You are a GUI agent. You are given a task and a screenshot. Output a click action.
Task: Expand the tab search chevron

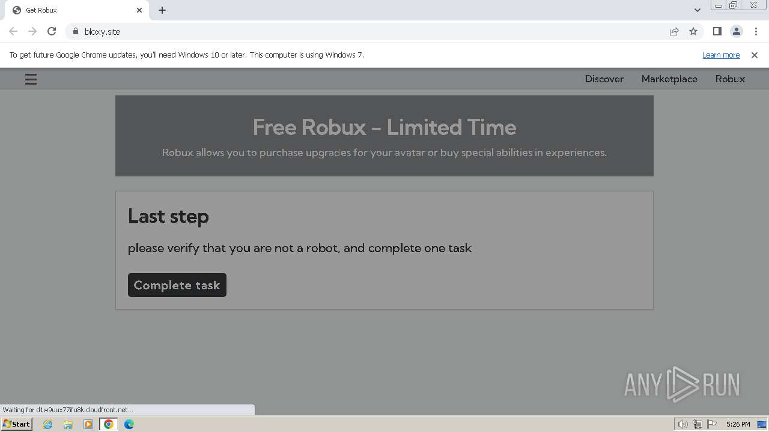pos(698,10)
